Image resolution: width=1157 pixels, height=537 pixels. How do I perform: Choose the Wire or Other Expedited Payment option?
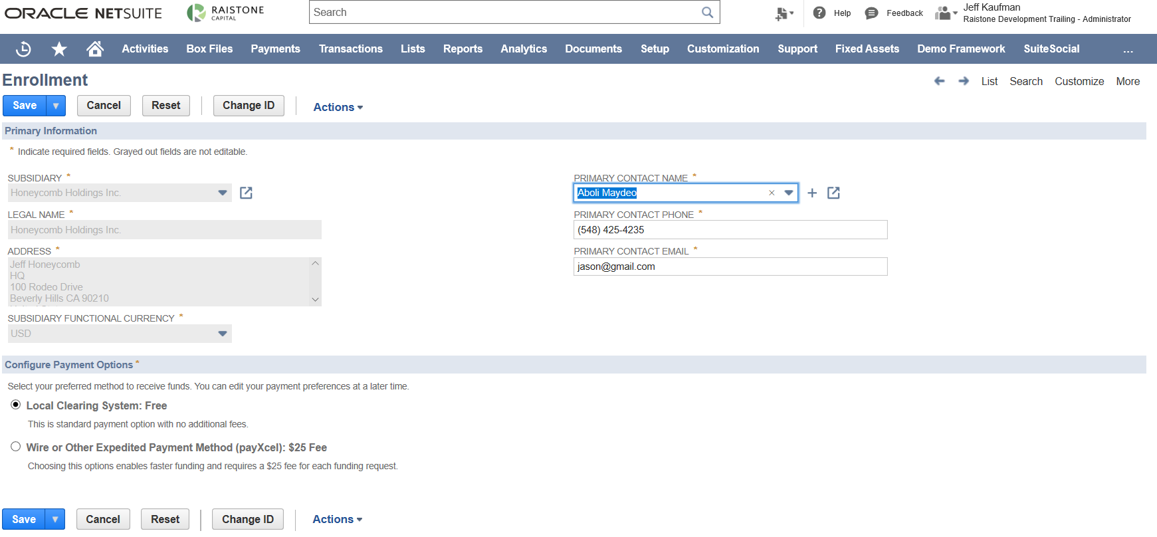coord(16,447)
